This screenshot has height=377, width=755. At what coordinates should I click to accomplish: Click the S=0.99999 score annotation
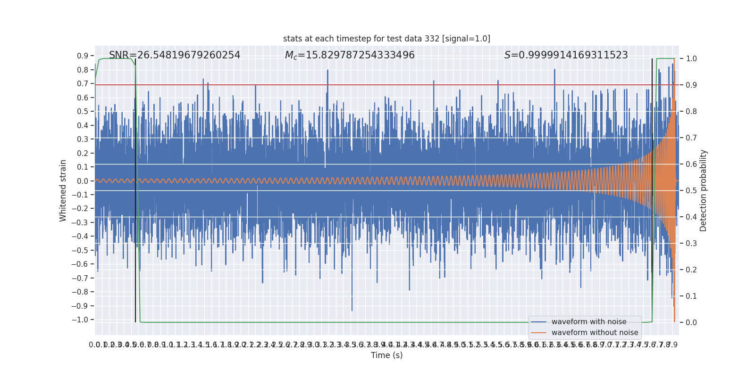click(566, 55)
